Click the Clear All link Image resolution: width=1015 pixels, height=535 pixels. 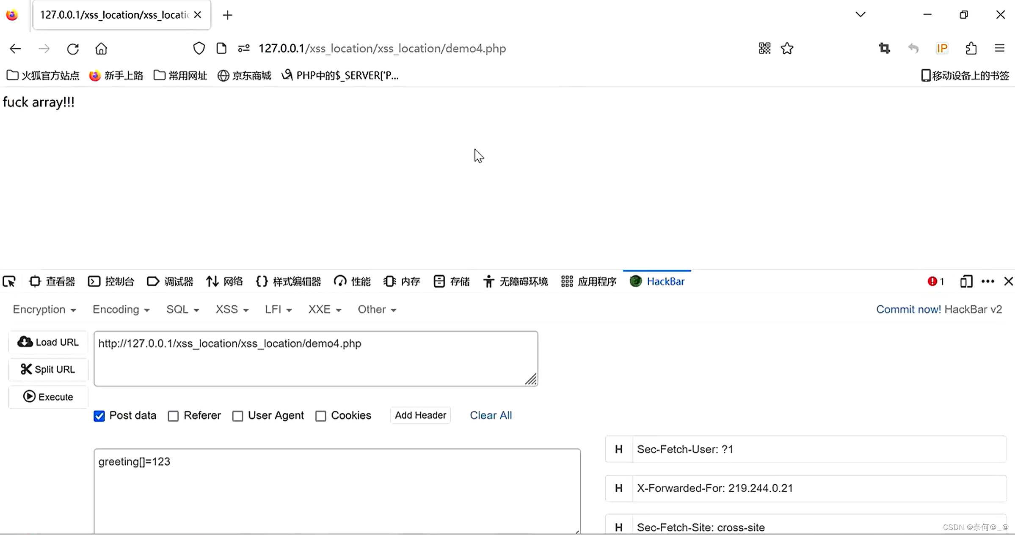pos(491,415)
